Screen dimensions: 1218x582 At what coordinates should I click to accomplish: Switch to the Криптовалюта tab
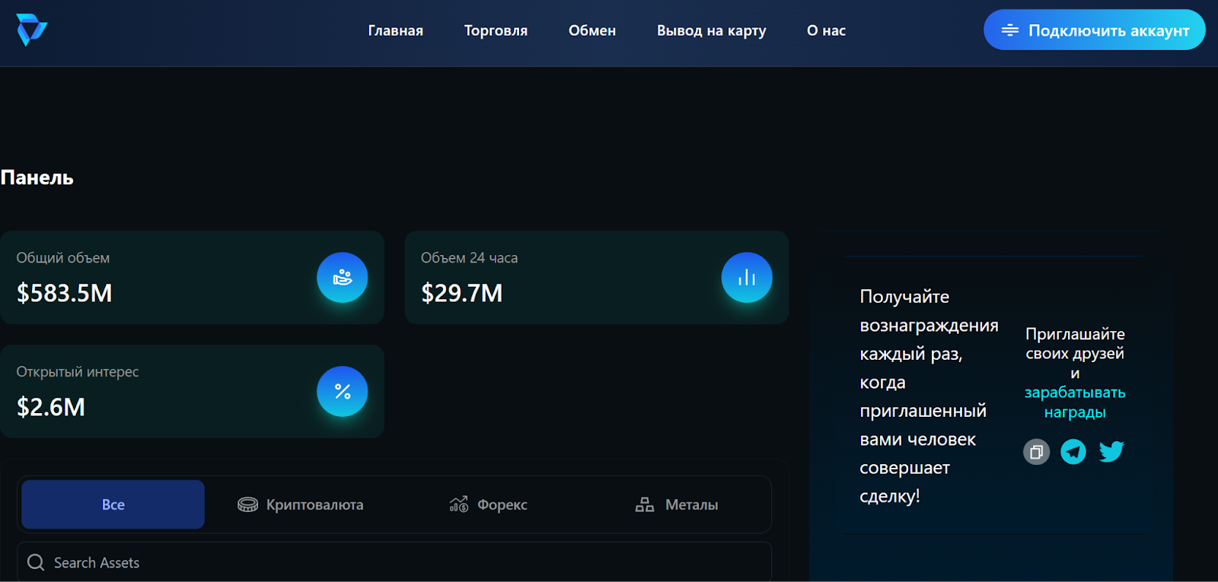click(x=301, y=504)
